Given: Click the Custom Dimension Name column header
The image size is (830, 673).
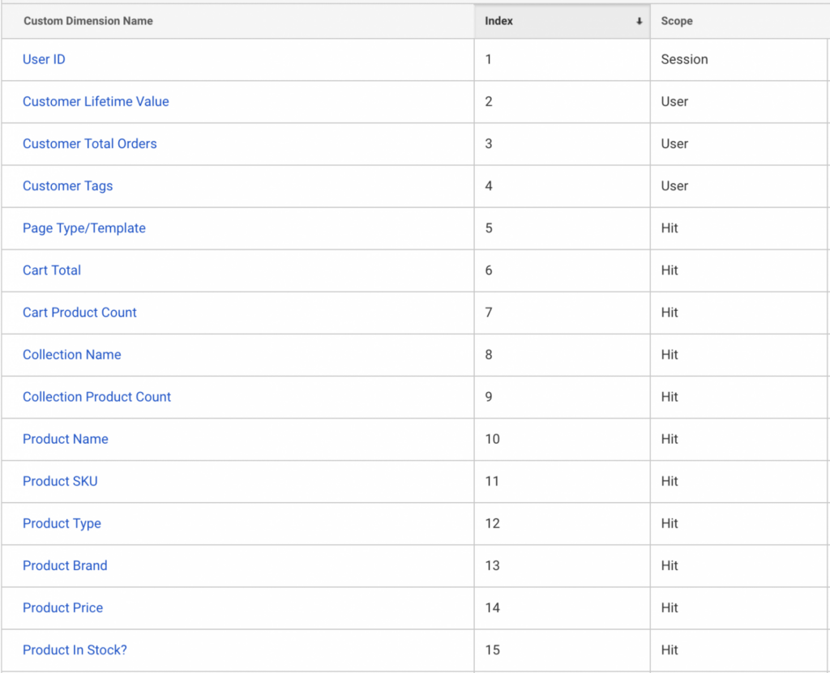Looking at the screenshot, I should point(88,21).
